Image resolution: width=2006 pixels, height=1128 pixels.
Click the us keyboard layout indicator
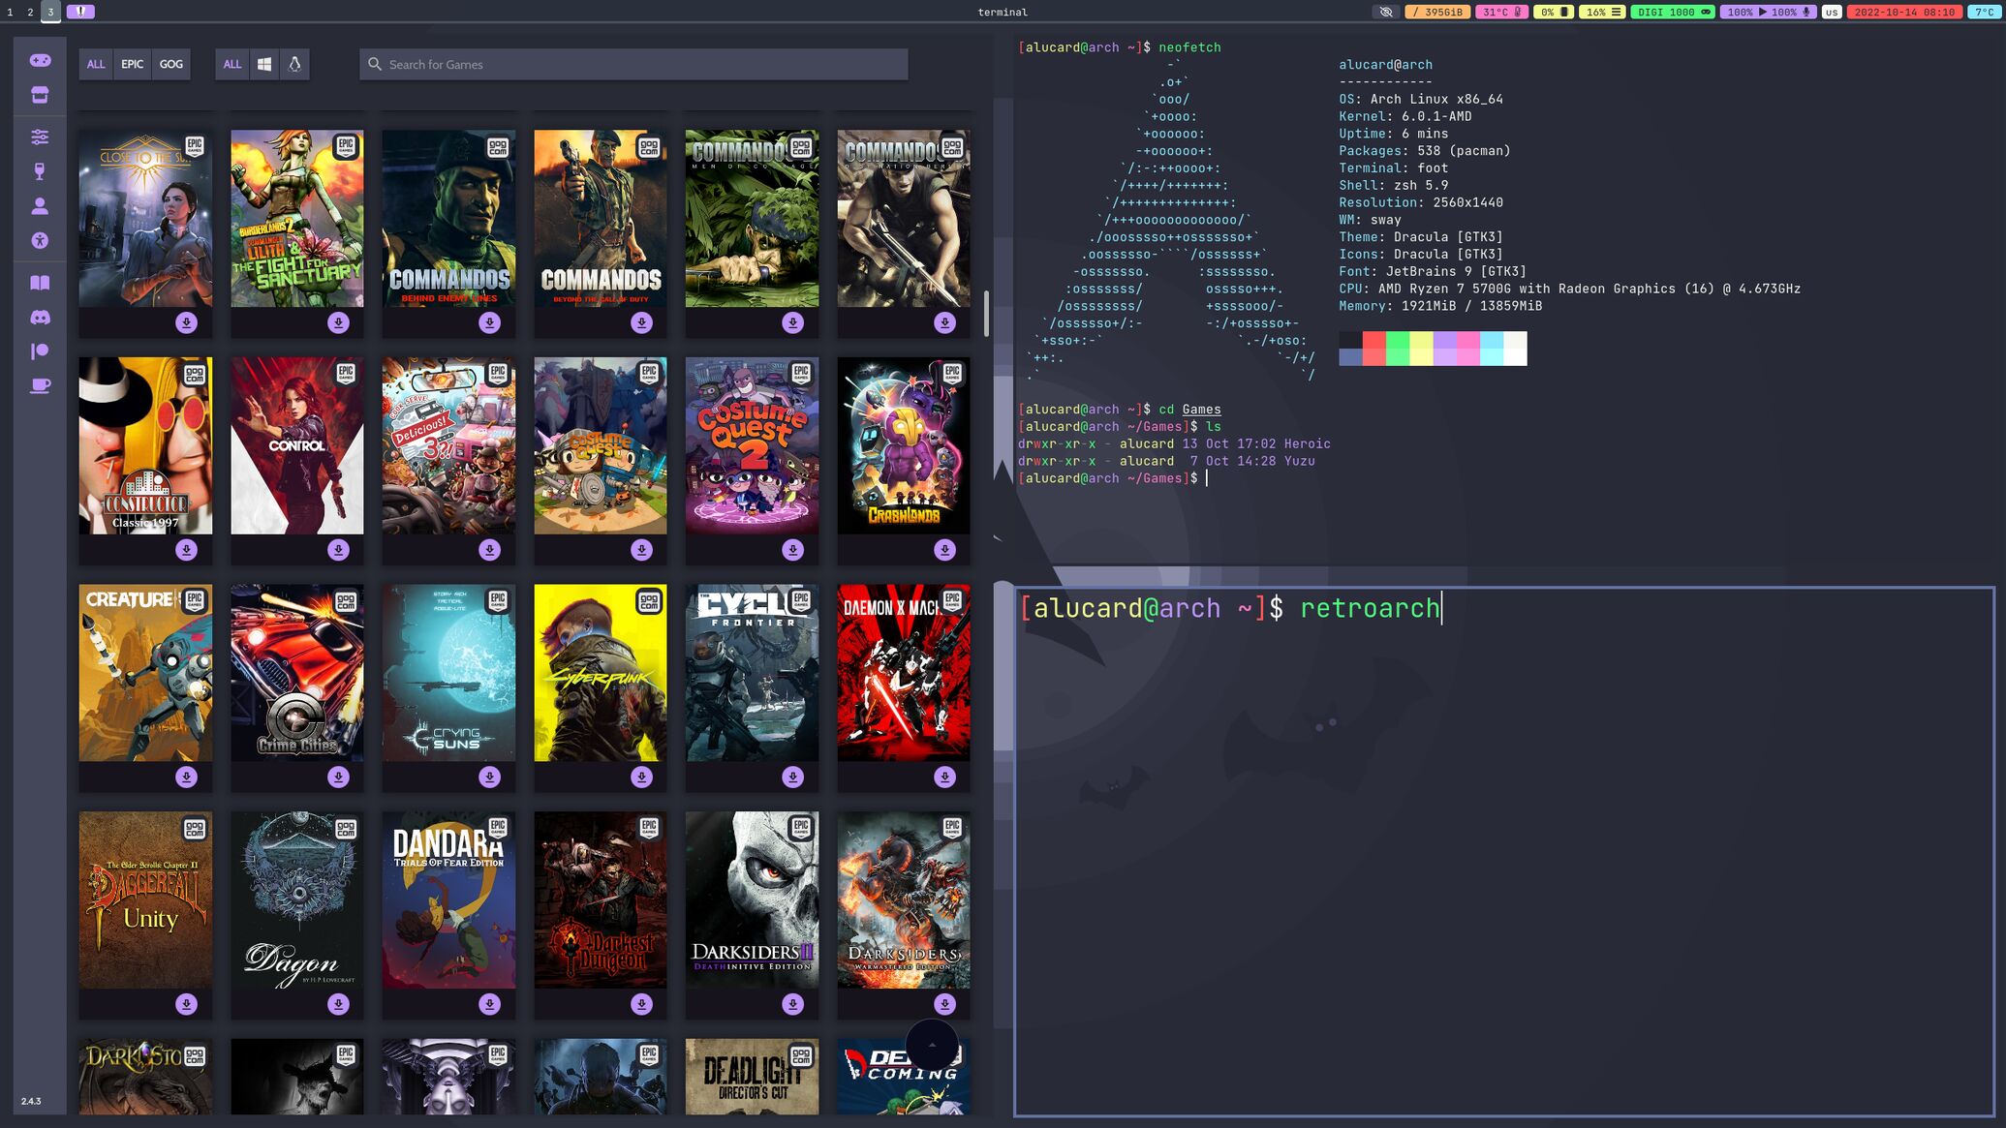pos(1831,12)
